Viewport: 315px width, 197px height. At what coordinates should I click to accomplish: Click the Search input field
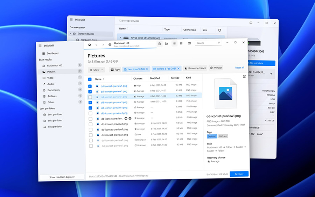206,43
